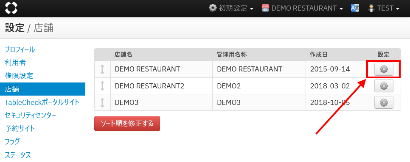Open 権限設定 from the sidebar
The width and height of the screenshot is (410, 162).
19,76
